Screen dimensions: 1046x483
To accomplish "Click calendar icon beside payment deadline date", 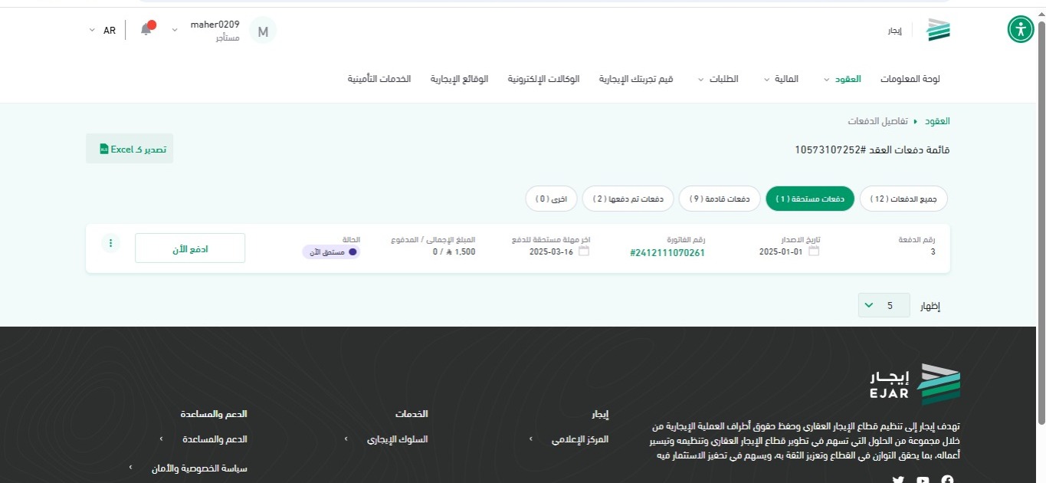I will pos(584,251).
